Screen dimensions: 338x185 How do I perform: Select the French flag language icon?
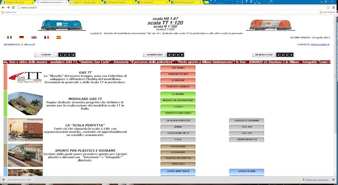click(47, 38)
